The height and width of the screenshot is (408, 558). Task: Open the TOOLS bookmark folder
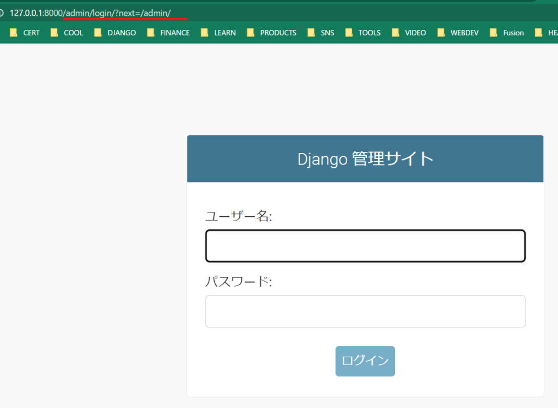[362, 33]
